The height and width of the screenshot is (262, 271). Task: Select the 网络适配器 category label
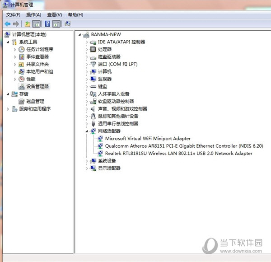click(x=109, y=131)
